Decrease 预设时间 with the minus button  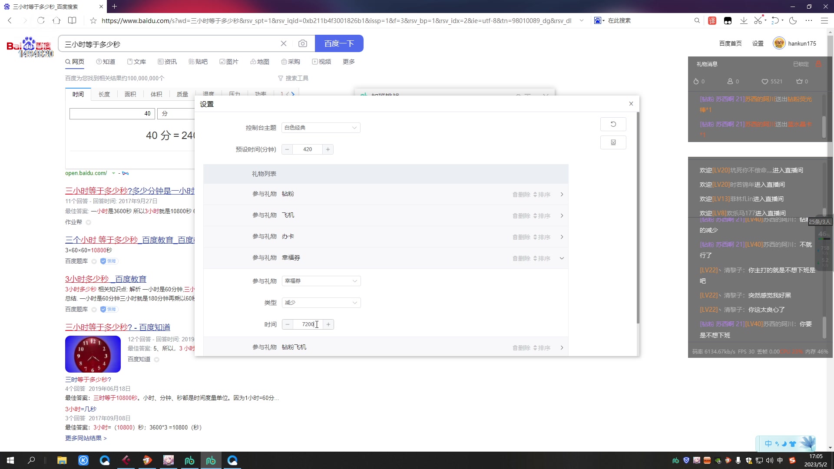(287, 149)
